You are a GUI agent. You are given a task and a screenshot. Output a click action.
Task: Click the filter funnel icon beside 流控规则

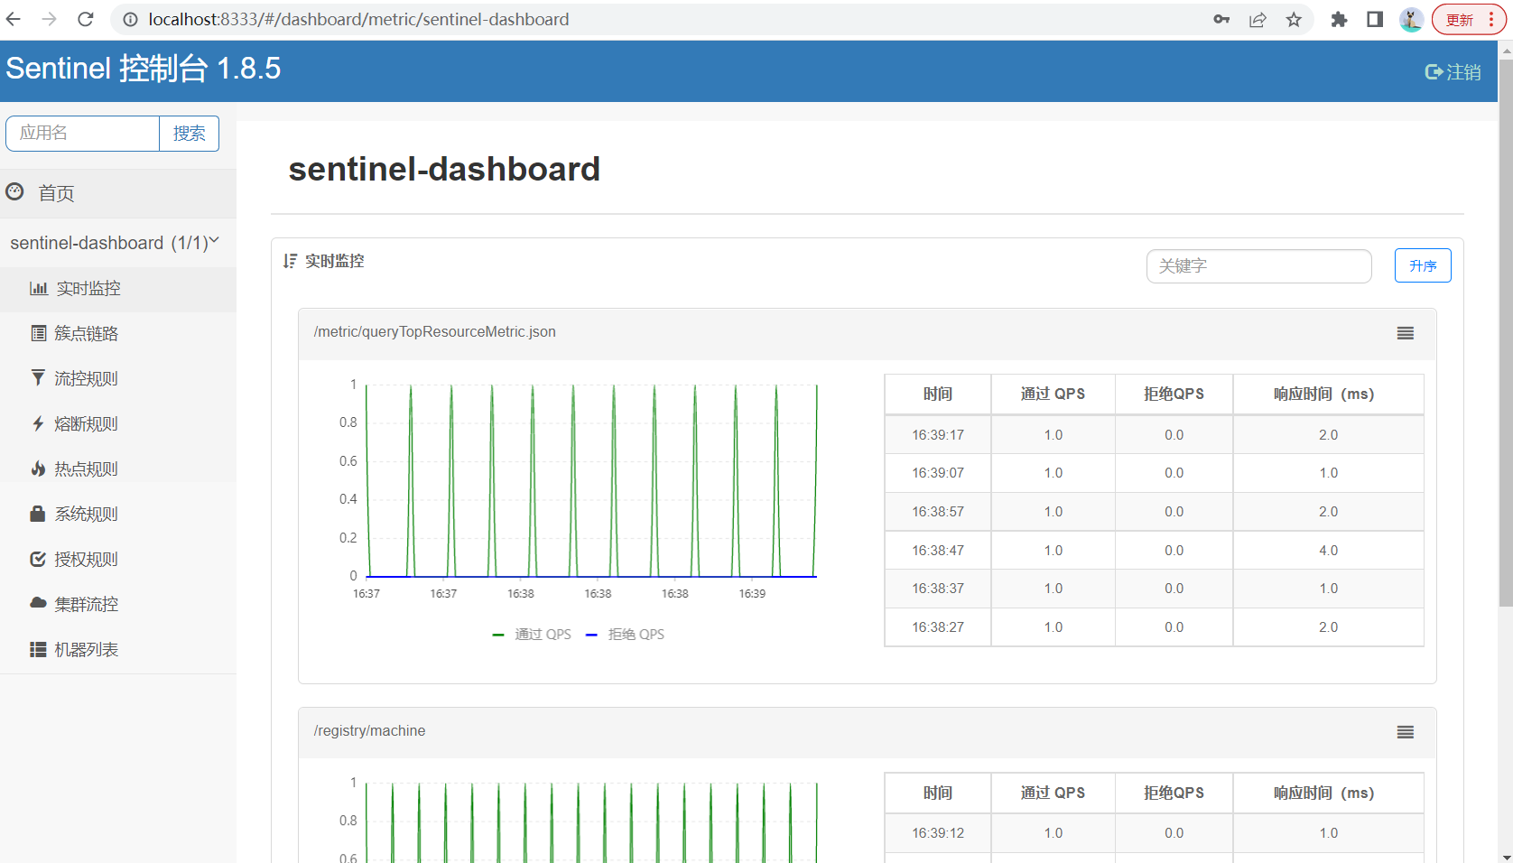(x=38, y=377)
